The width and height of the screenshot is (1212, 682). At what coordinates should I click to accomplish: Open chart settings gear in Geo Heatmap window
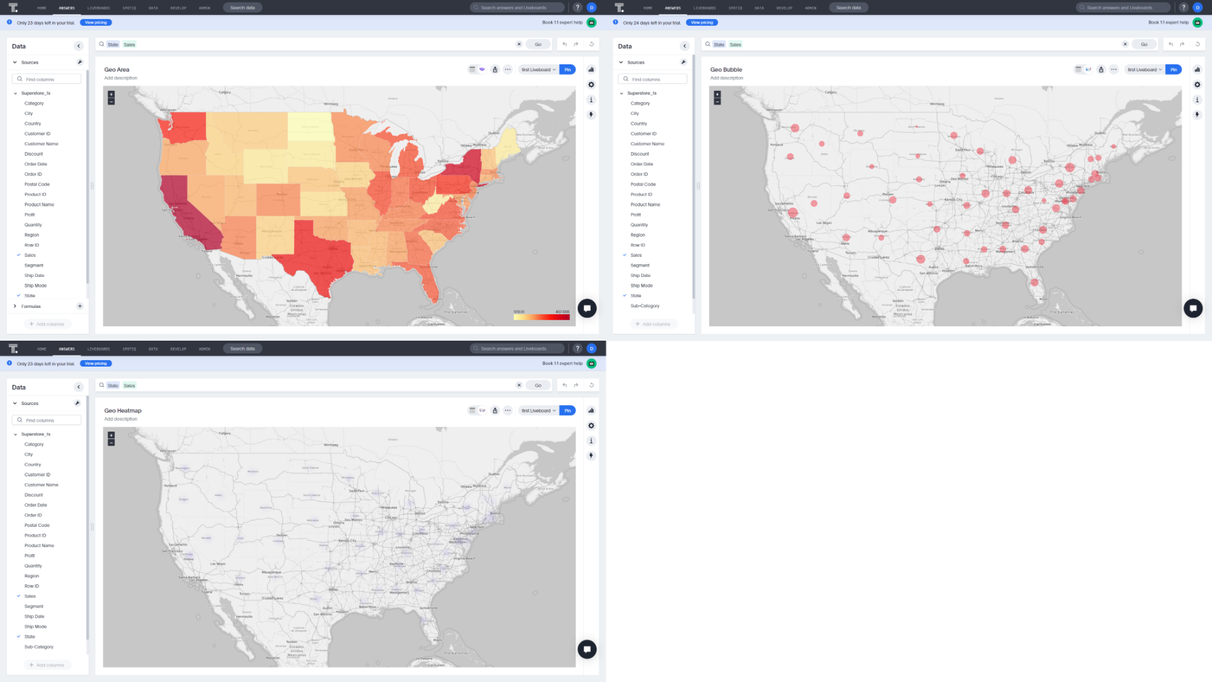pos(591,426)
